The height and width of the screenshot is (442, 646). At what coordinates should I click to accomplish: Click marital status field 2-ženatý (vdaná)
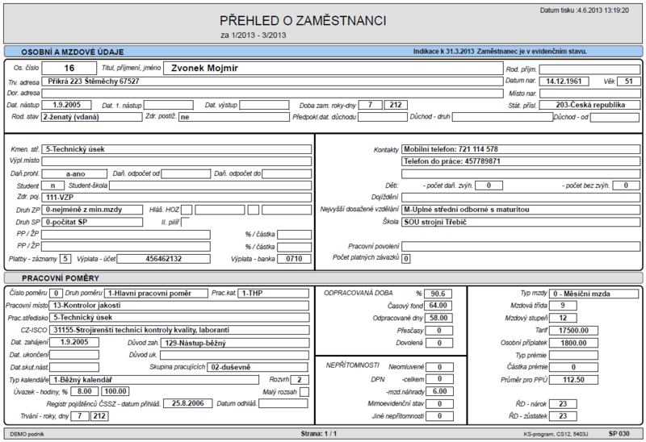pos(92,117)
